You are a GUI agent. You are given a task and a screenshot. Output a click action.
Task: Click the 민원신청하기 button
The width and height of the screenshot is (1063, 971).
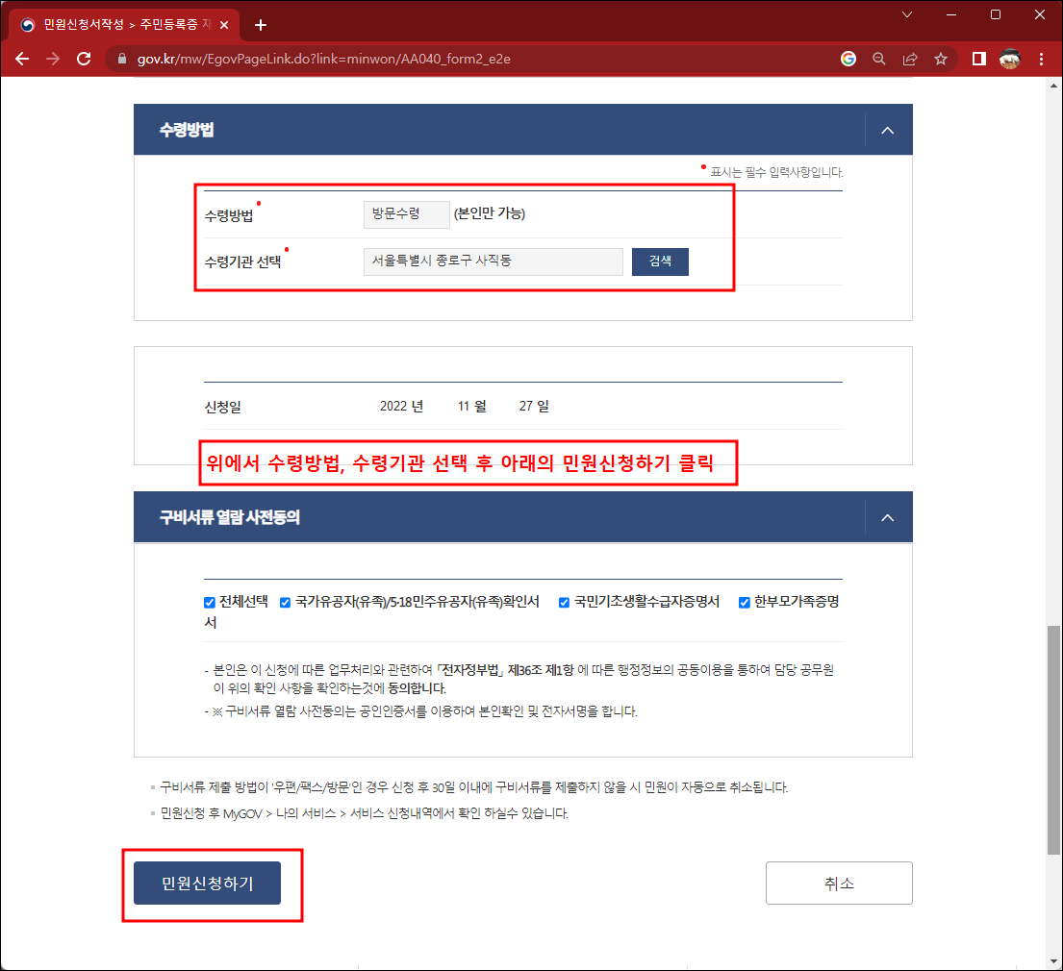(206, 883)
